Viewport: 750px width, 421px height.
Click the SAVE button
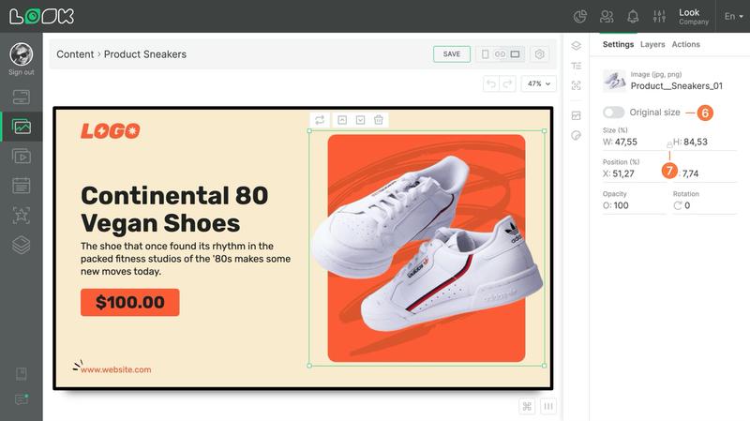point(452,54)
